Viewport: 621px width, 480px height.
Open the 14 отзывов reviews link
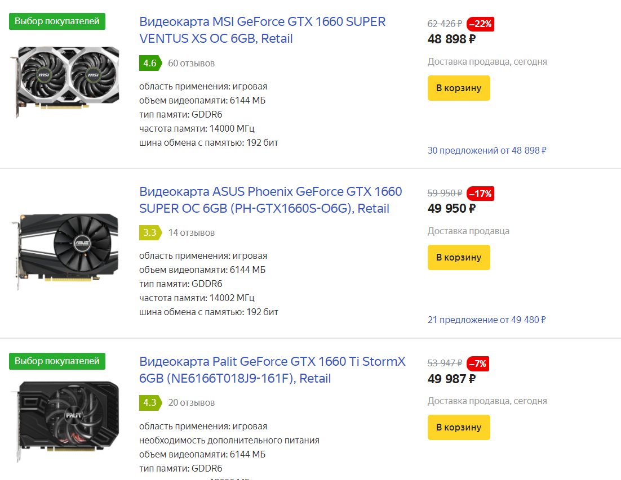(191, 232)
